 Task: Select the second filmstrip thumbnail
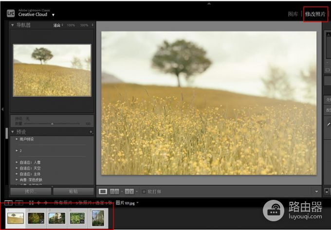point(36,218)
